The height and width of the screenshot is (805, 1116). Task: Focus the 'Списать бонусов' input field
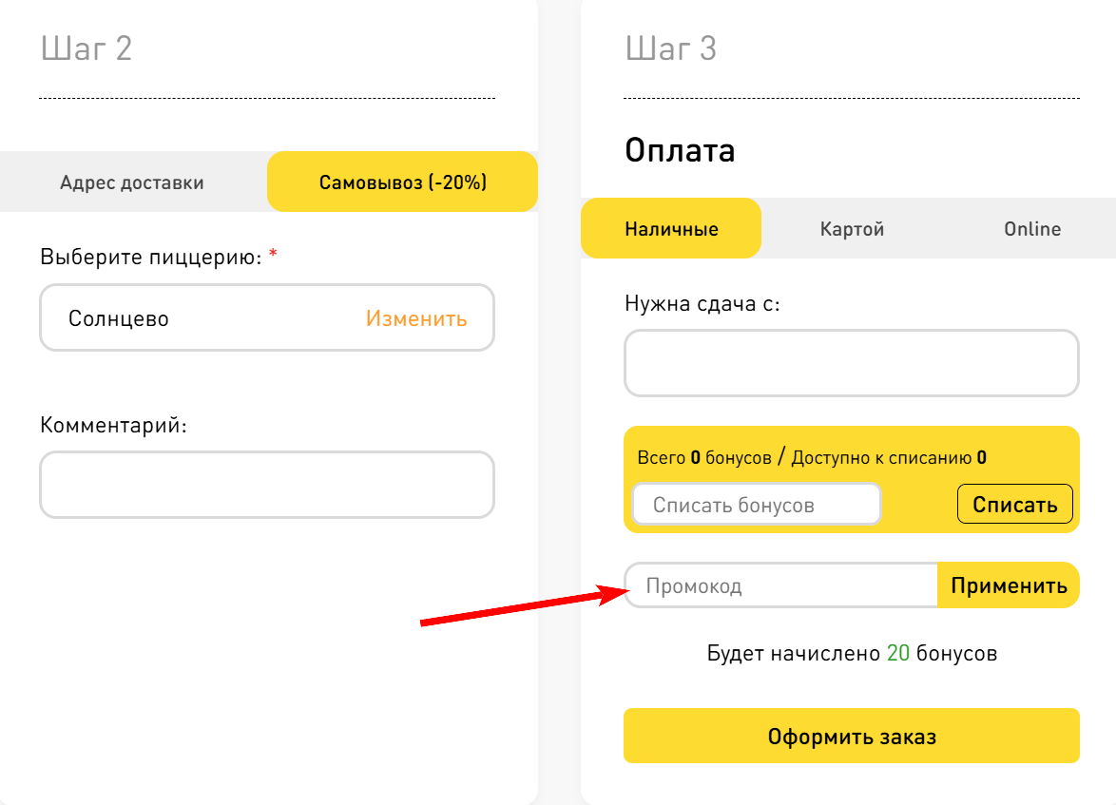point(756,504)
